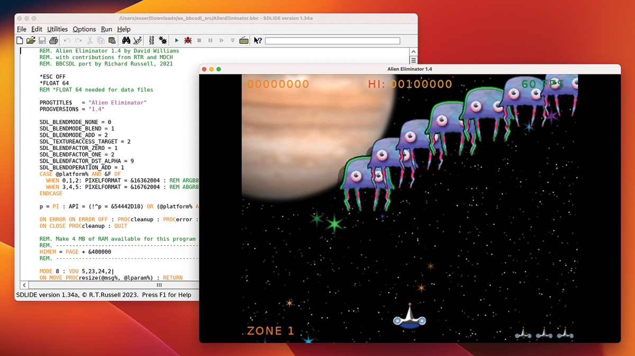635x356 pixels.
Task: Compile the program with gears icon
Action: [162, 40]
